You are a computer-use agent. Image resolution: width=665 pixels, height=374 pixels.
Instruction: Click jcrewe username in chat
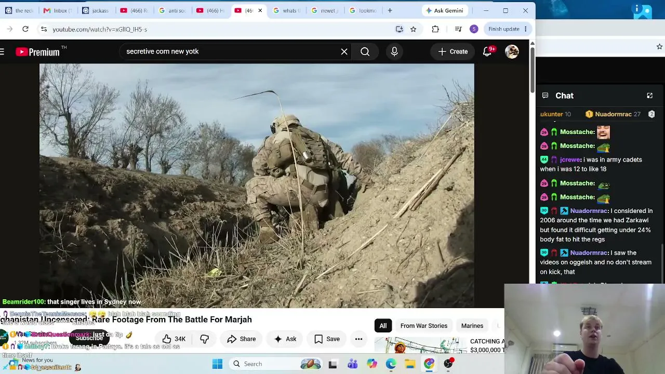[570, 159]
